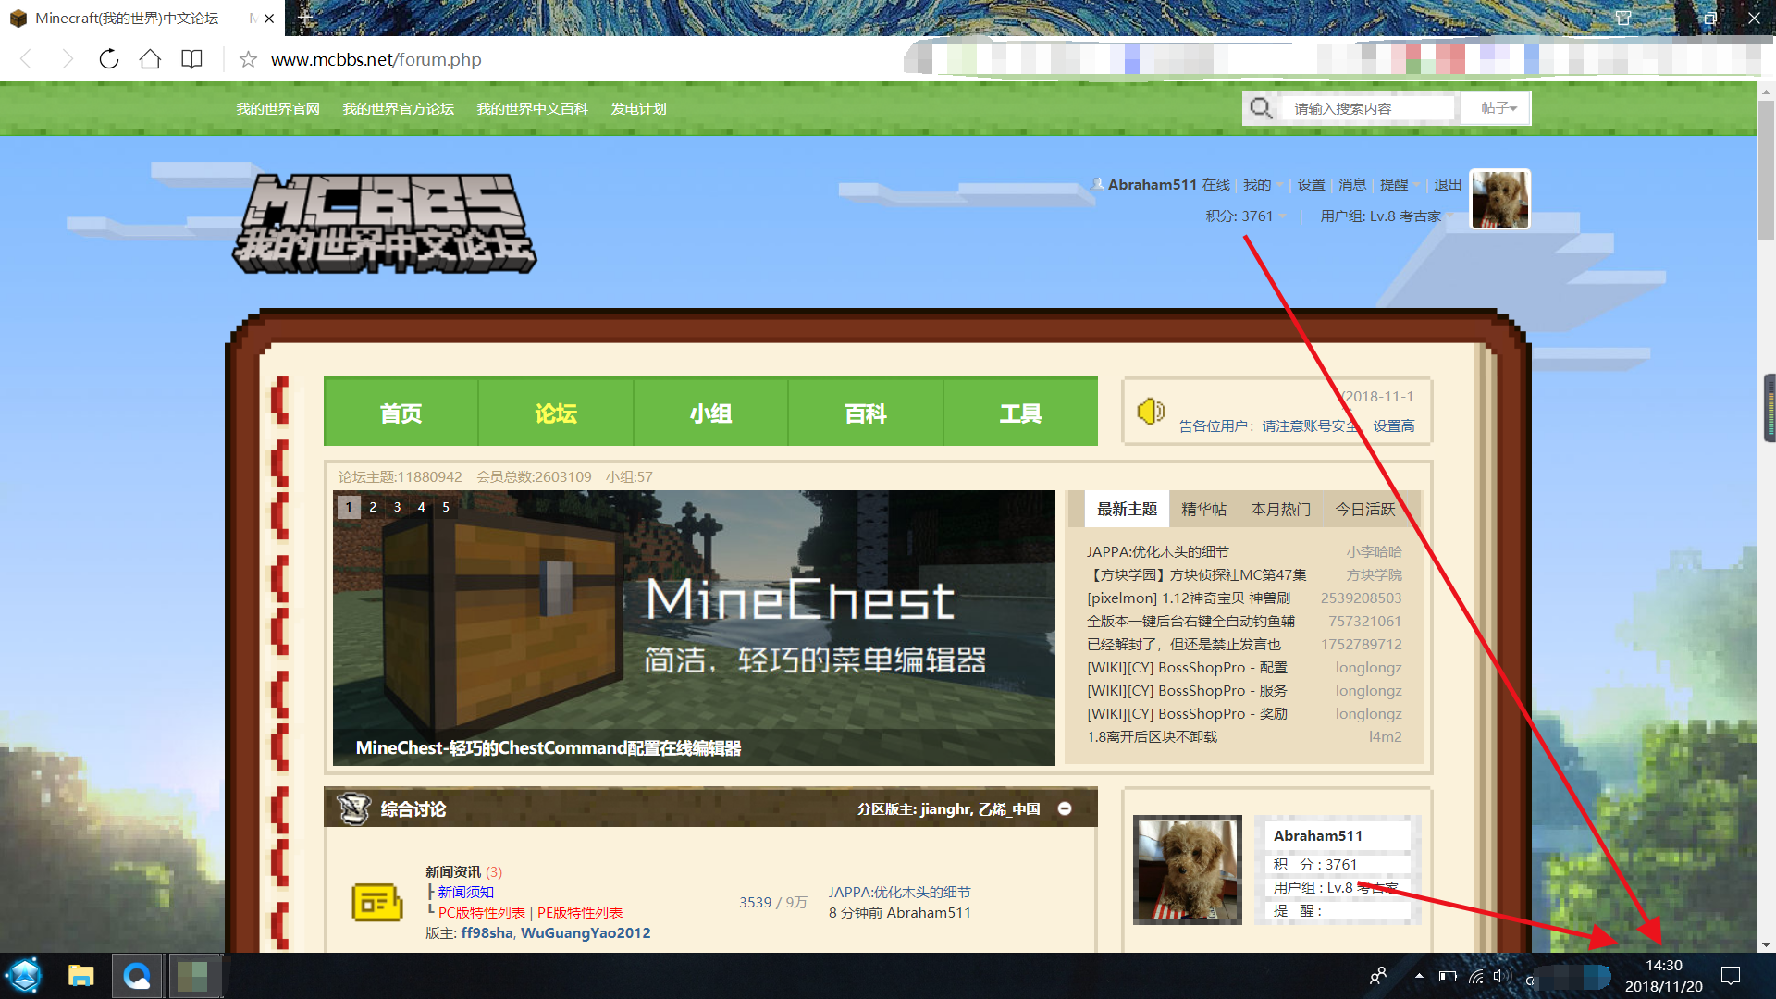Open the File Explorer taskbar icon

coord(81,976)
